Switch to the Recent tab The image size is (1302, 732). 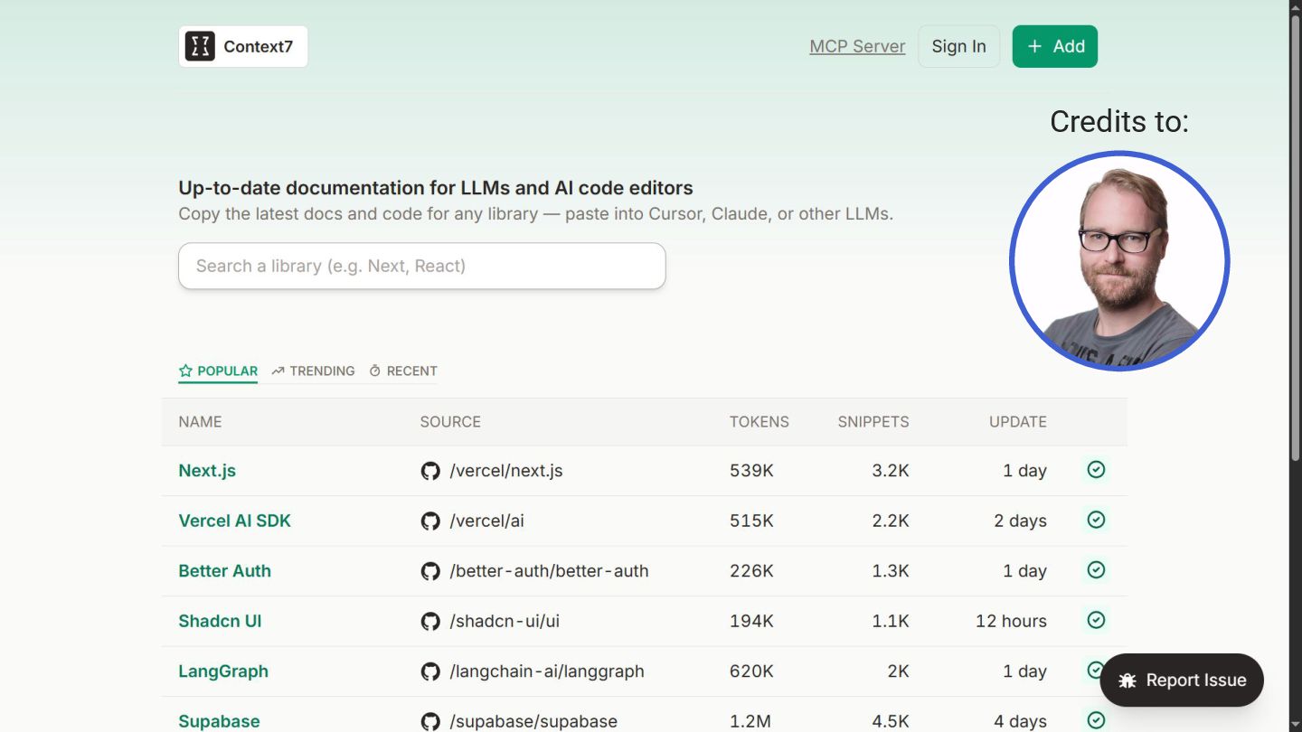click(403, 371)
